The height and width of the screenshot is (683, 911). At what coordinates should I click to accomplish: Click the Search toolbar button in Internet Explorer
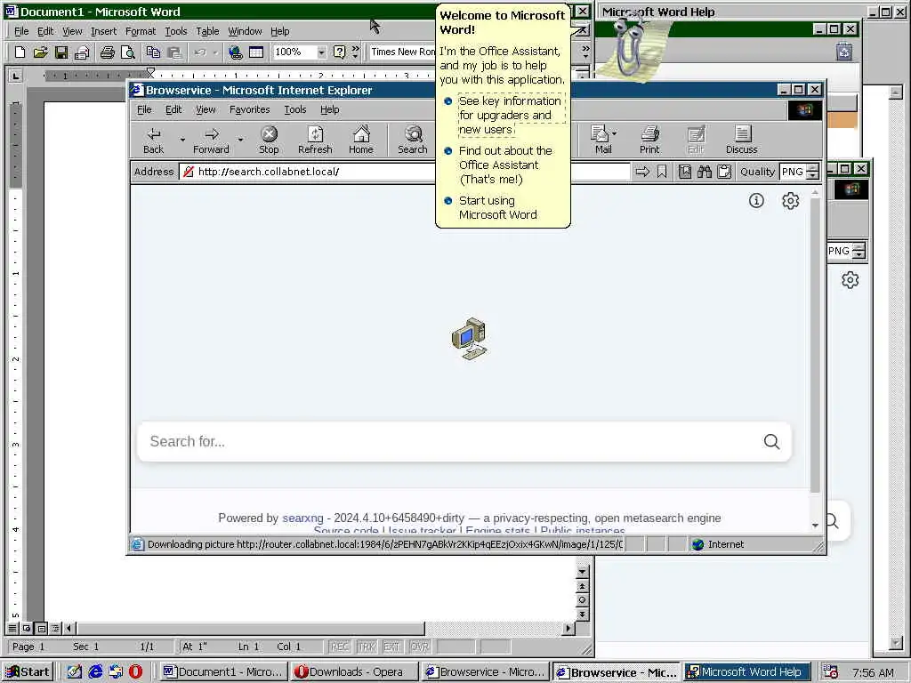pyautogui.click(x=413, y=140)
